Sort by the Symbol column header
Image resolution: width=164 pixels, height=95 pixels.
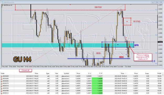[x=66, y=73]
